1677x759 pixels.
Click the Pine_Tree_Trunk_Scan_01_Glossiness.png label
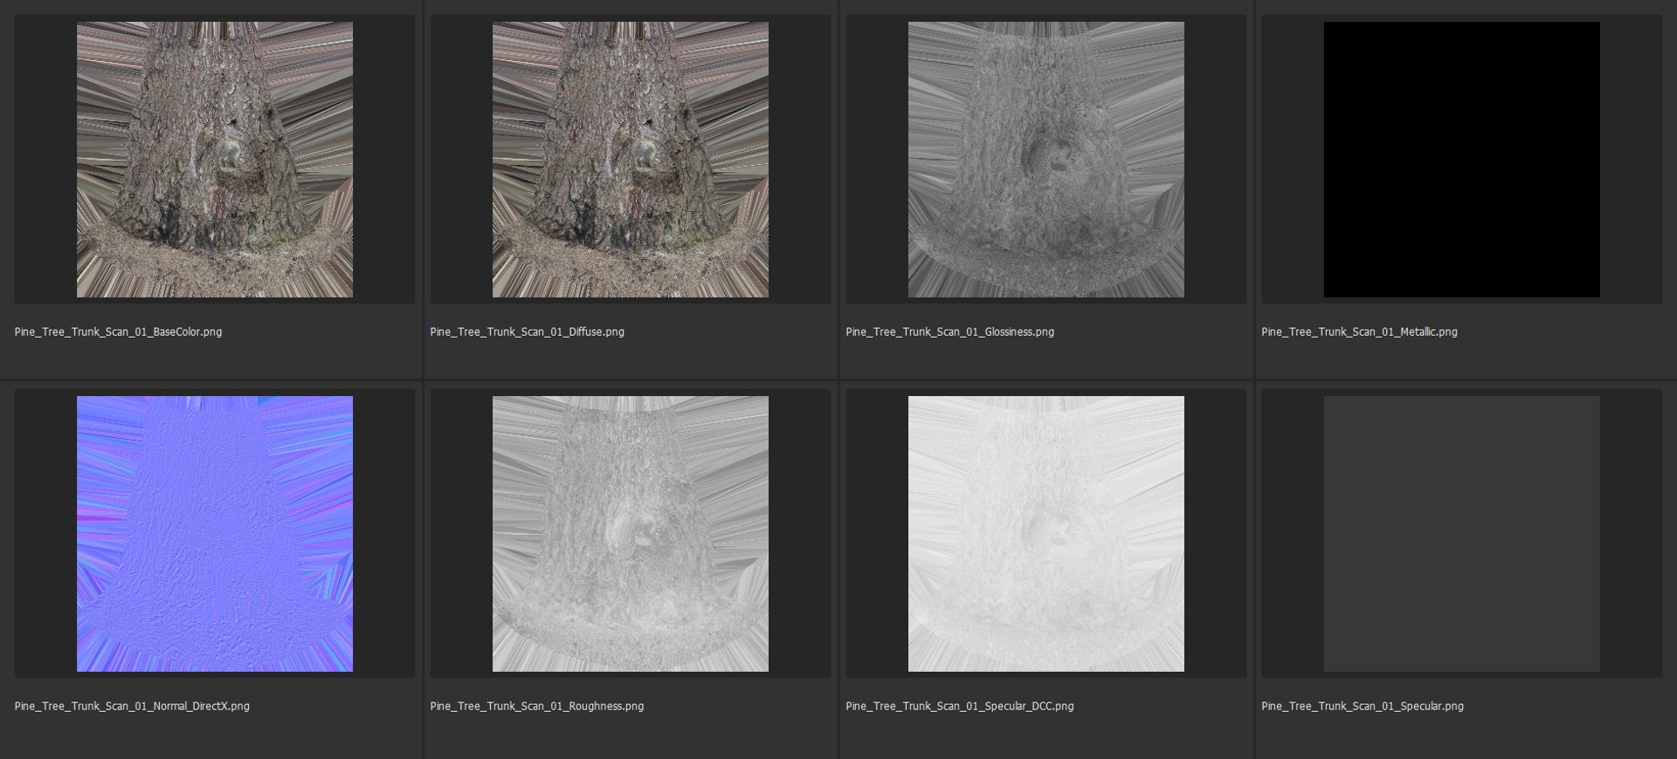tap(949, 332)
